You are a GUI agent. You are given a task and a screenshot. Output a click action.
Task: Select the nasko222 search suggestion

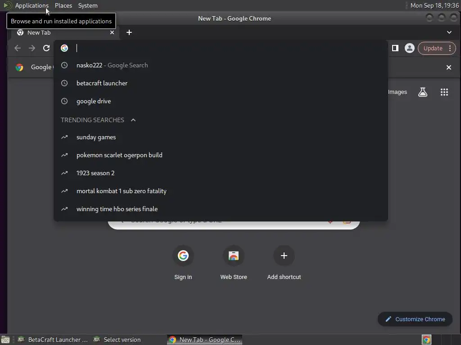(221, 66)
